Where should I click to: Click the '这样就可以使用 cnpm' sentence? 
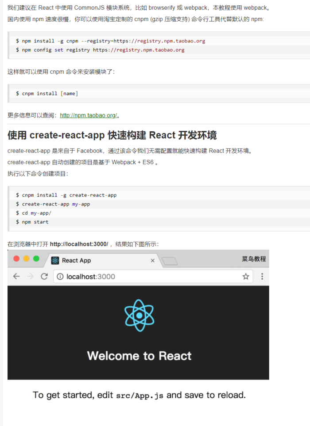pos(61,72)
